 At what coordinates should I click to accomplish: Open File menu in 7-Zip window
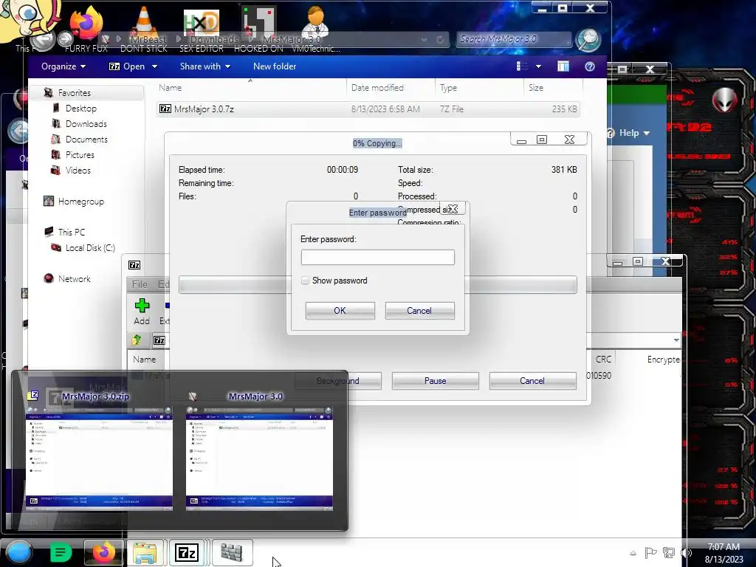pyautogui.click(x=140, y=284)
